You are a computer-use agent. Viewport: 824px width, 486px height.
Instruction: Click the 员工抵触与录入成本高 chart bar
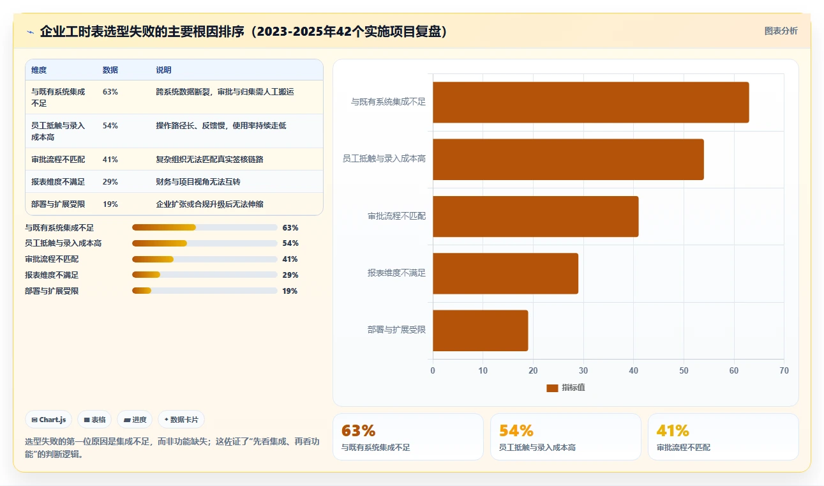click(568, 159)
